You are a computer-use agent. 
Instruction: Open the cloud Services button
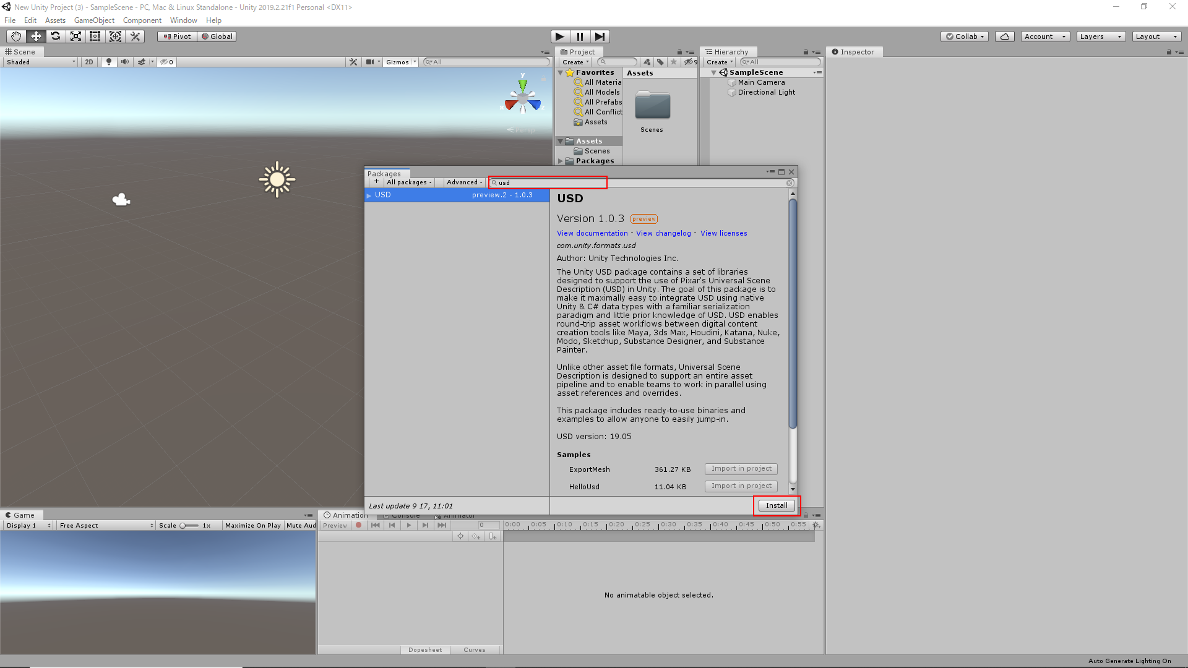1005,36
